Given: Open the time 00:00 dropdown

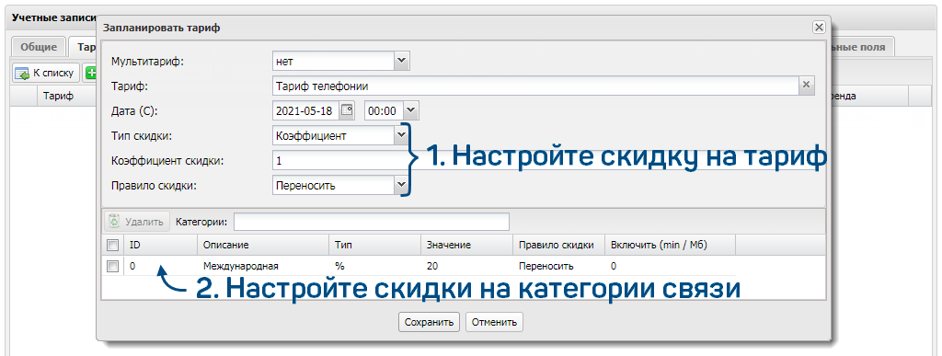Looking at the screenshot, I should pyautogui.click(x=411, y=110).
